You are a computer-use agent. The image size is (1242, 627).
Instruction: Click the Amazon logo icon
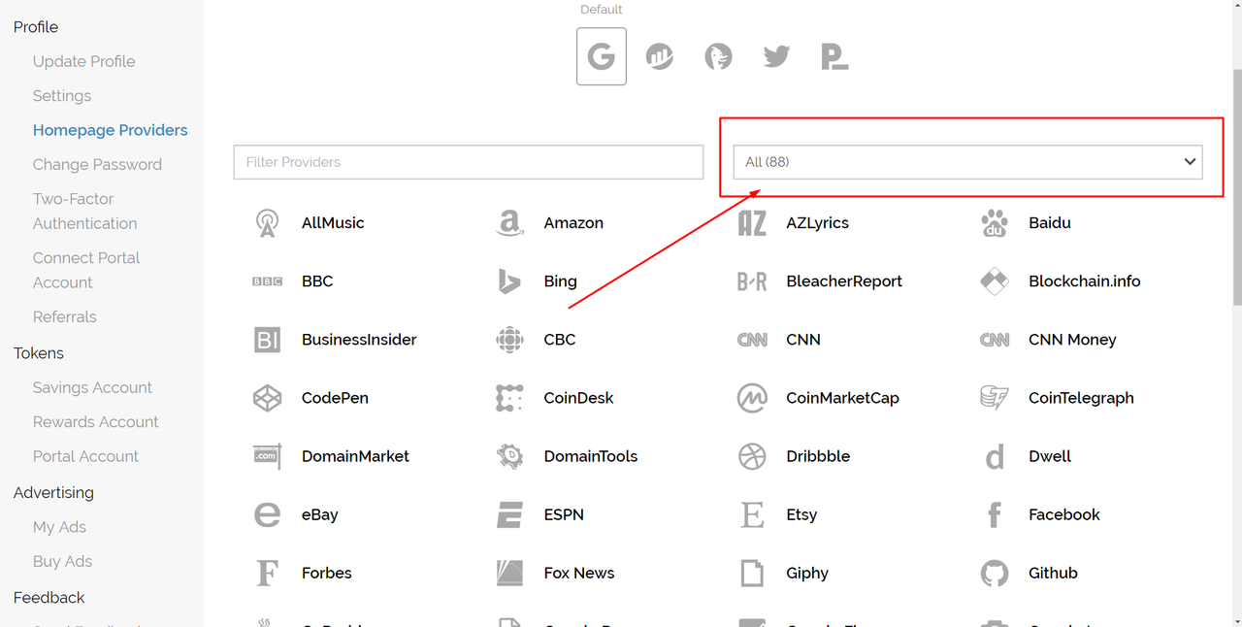coord(509,223)
